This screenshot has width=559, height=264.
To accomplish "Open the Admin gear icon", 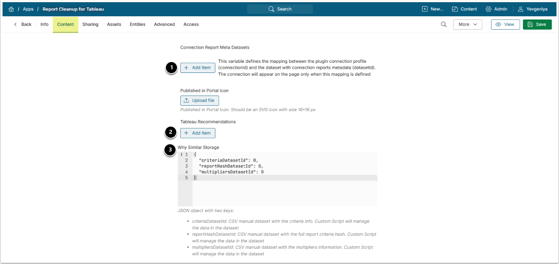I will [489, 9].
